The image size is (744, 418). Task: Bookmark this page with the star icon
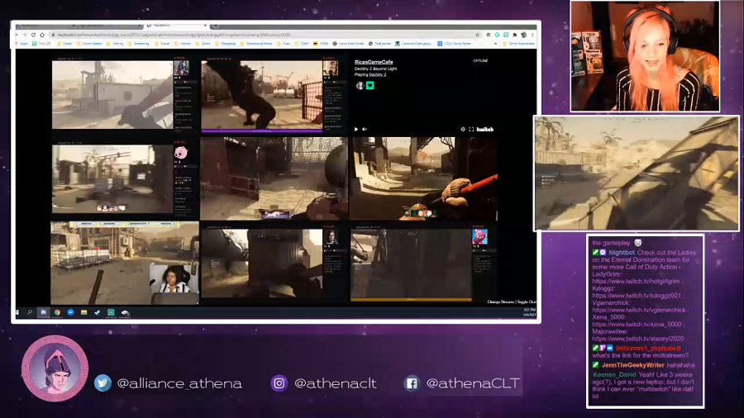(x=477, y=35)
